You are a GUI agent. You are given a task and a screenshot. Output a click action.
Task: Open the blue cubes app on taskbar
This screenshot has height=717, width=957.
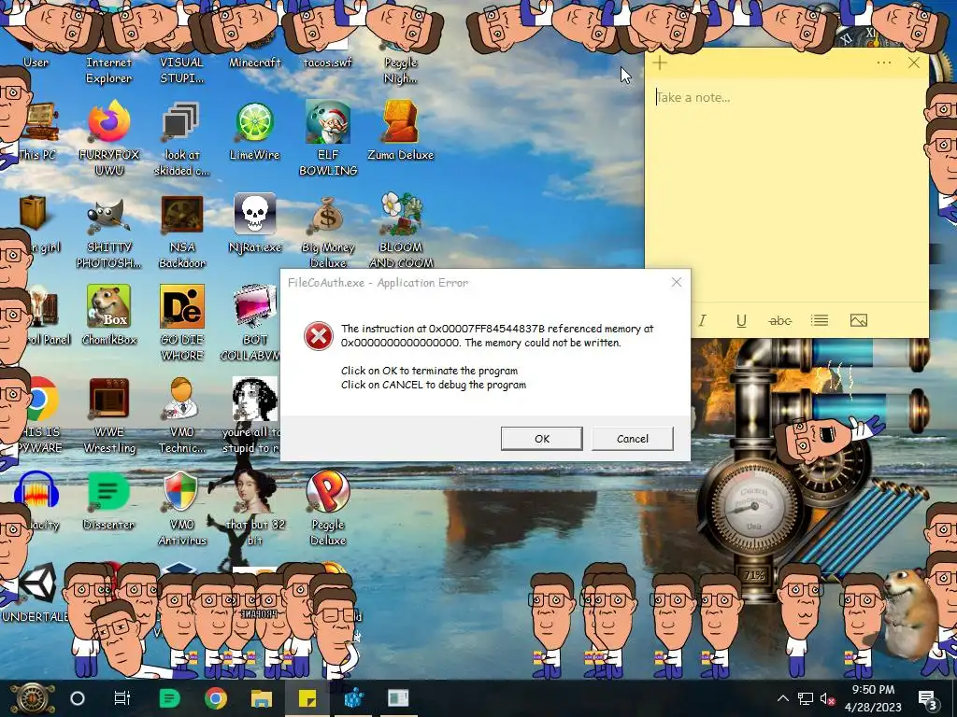(353, 698)
